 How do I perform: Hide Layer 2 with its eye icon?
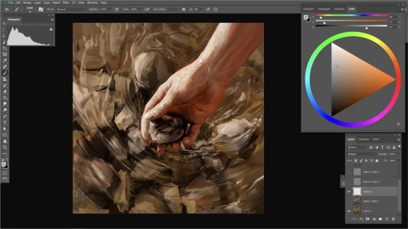tap(349, 191)
